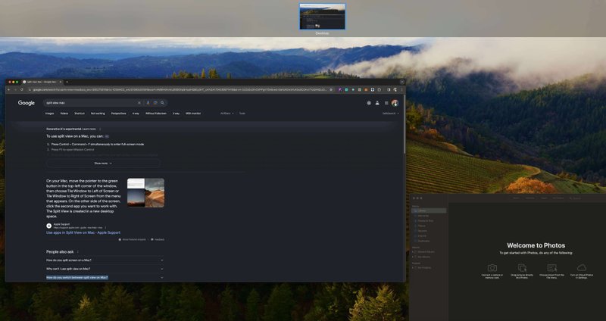
Task: Click the Chrome address bar
Action: 180,89
